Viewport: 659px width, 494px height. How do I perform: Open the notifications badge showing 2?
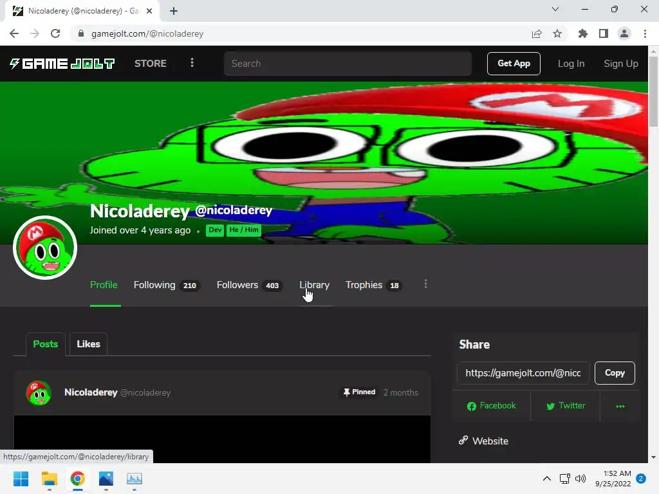[641, 479]
